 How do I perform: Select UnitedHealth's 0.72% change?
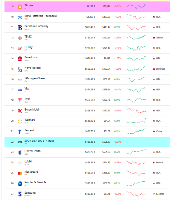pyautogui.click(x=117, y=152)
